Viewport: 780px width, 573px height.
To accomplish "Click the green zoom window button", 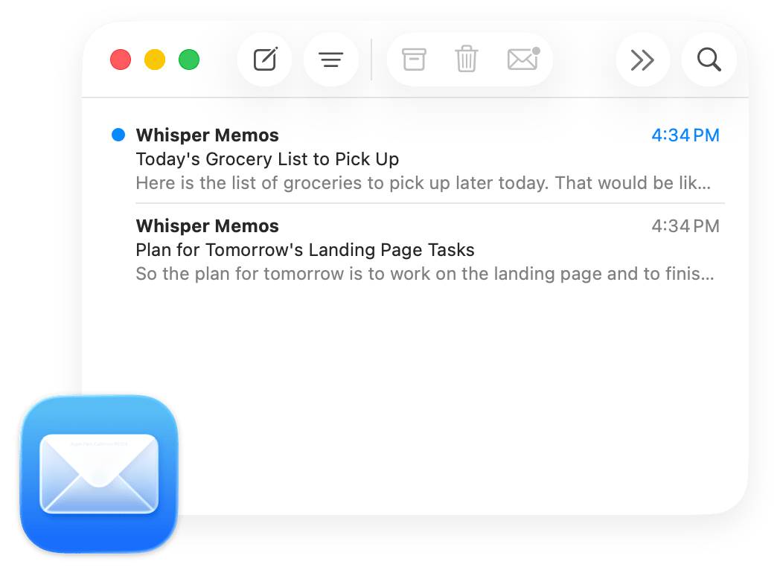I will [189, 60].
